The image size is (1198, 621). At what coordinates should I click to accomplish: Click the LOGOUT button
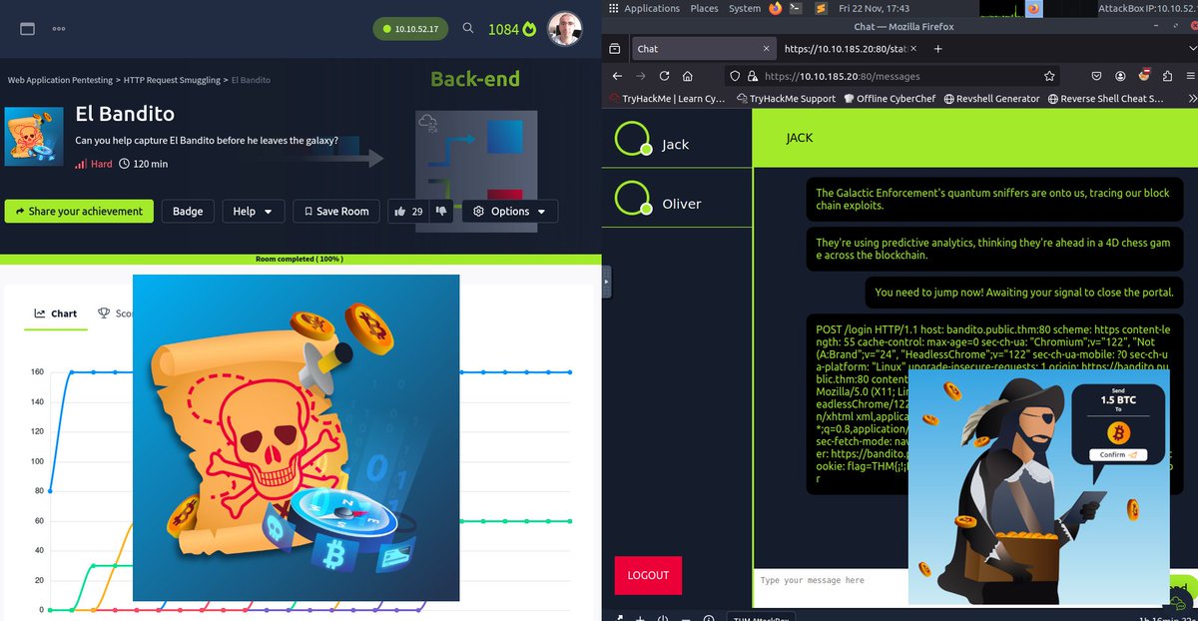648,576
